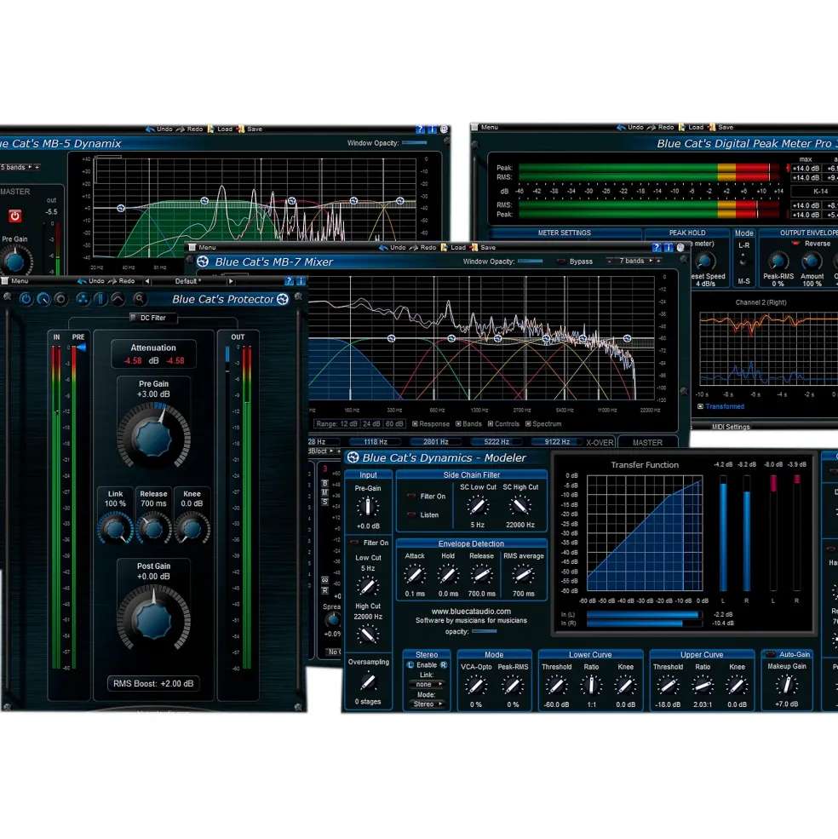The height and width of the screenshot is (839, 838).
Task: Open the Link 'none' dropdown in Stereo section
Action: (x=427, y=684)
